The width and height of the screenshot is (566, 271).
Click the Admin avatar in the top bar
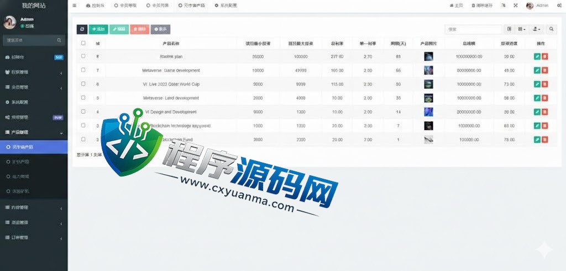530,6
